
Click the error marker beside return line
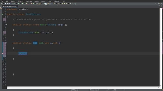pyautogui.click(x=3, y=53)
